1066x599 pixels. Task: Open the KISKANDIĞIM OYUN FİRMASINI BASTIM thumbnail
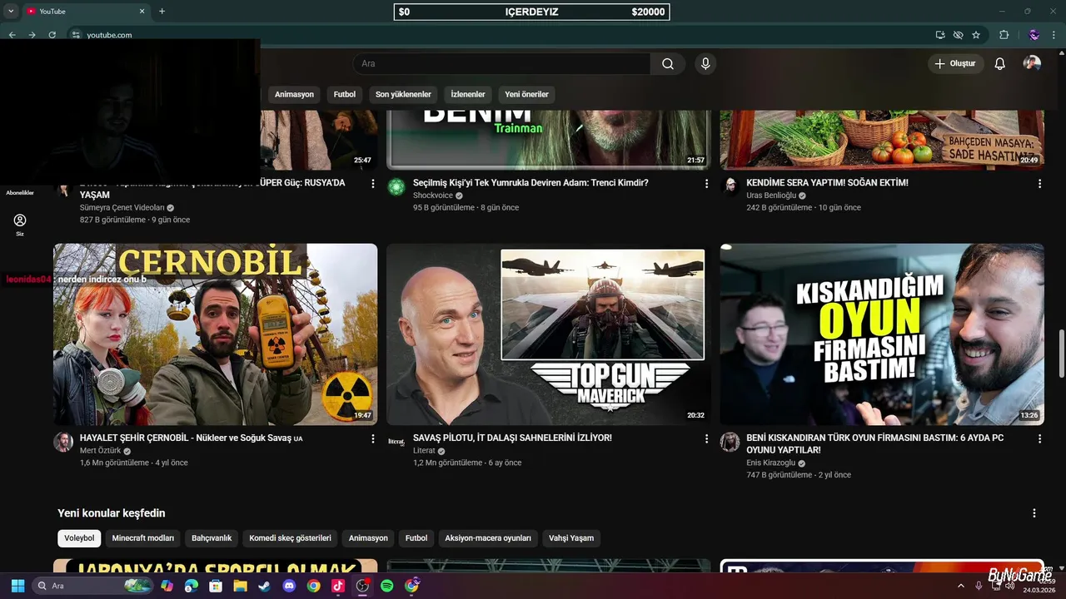[x=882, y=334]
